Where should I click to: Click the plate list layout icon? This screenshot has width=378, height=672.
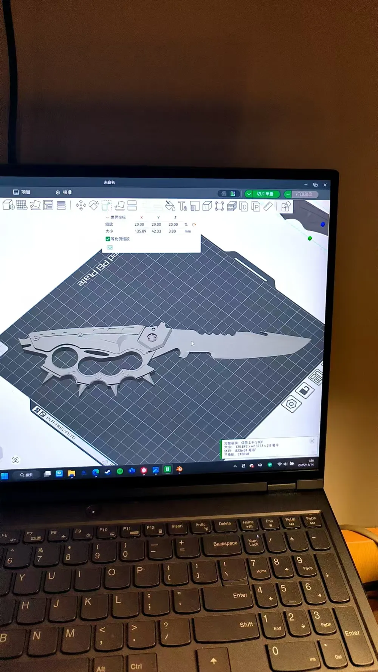(317, 377)
